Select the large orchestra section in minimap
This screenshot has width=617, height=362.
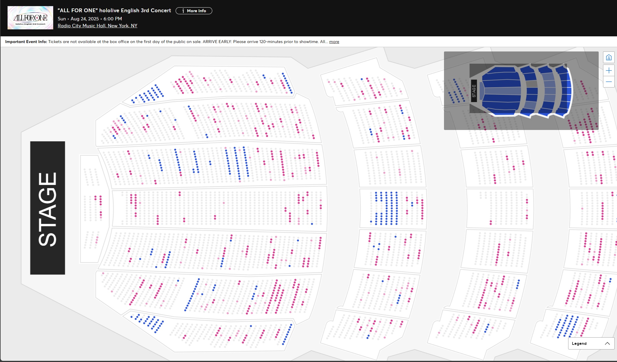coord(501,90)
